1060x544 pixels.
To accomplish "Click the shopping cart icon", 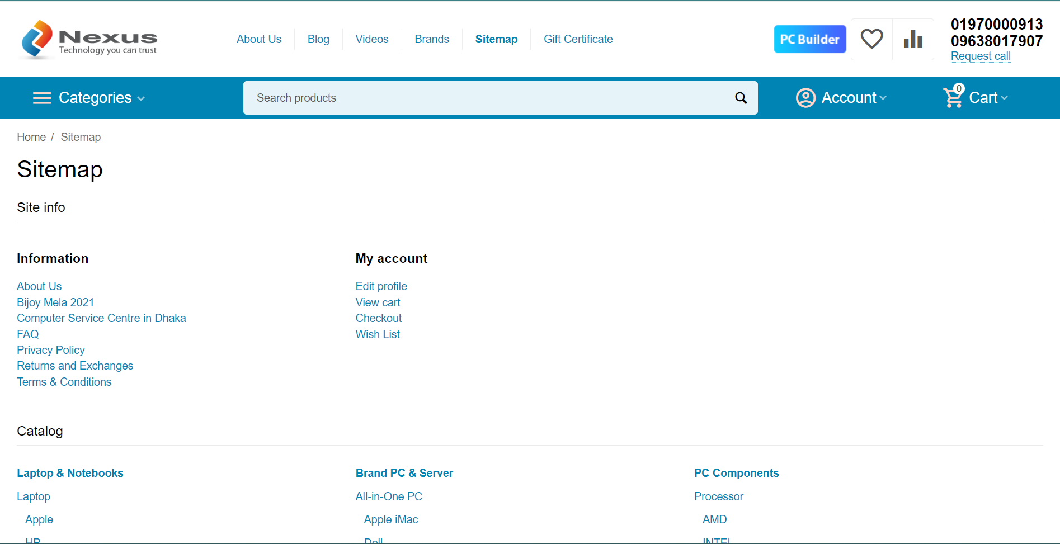I will click(x=953, y=98).
